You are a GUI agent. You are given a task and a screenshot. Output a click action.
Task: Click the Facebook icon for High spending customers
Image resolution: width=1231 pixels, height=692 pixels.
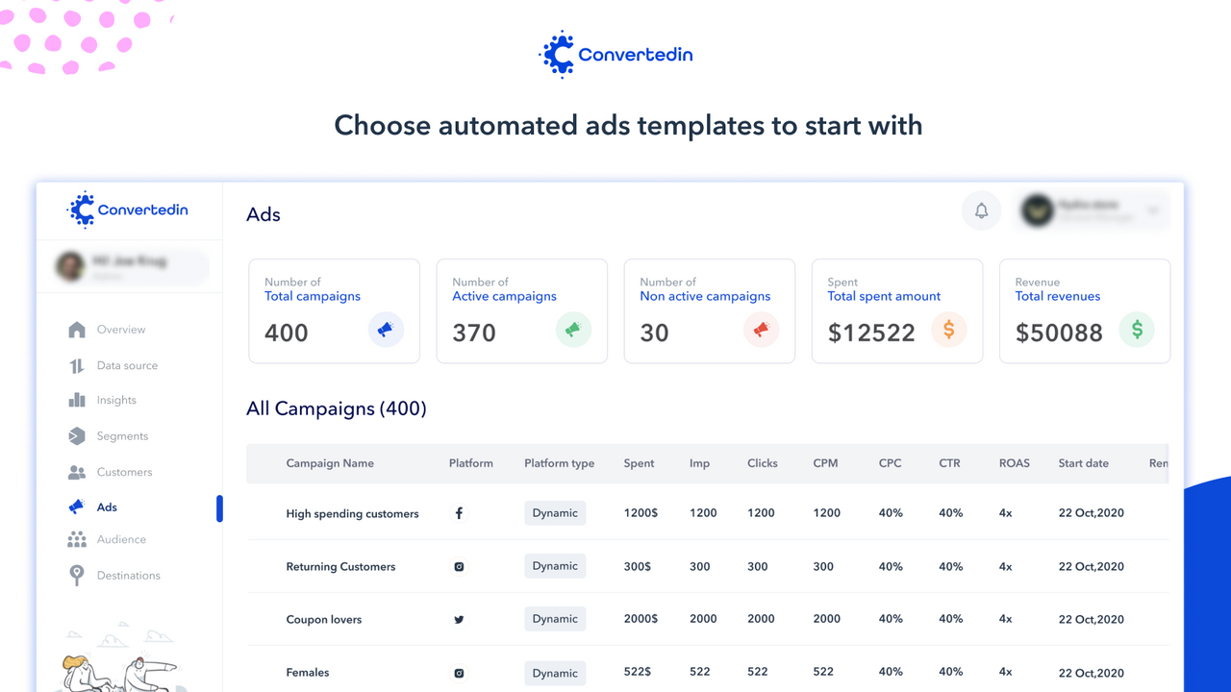pyautogui.click(x=459, y=513)
